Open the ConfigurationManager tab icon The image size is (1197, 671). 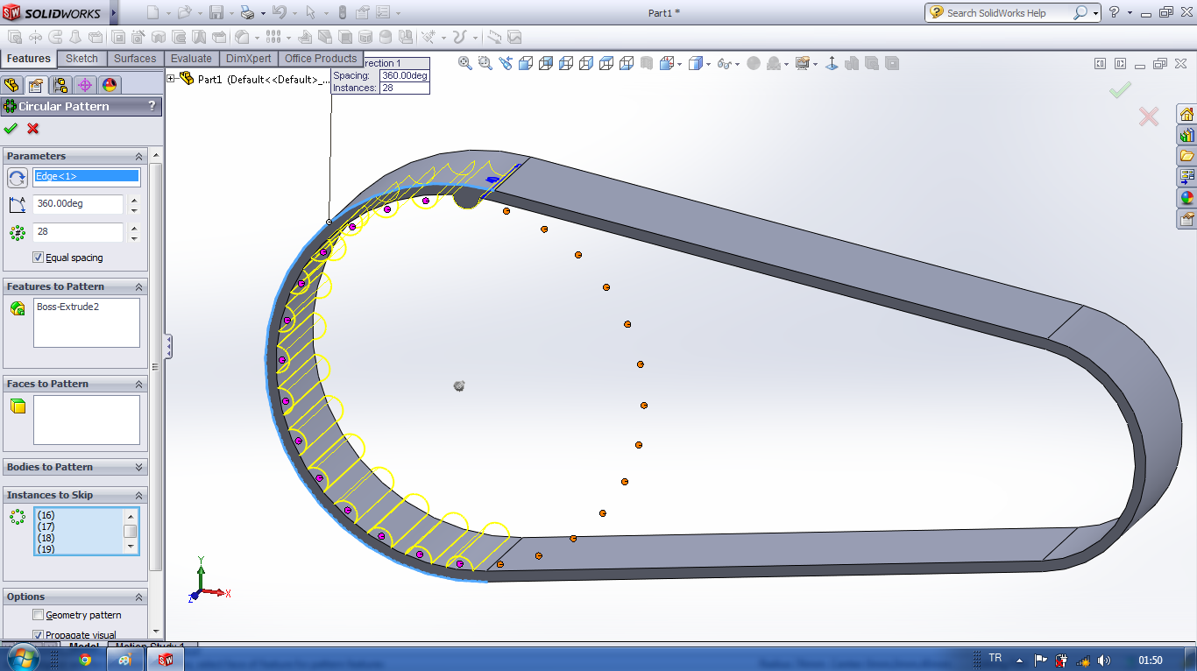click(x=60, y=85)
